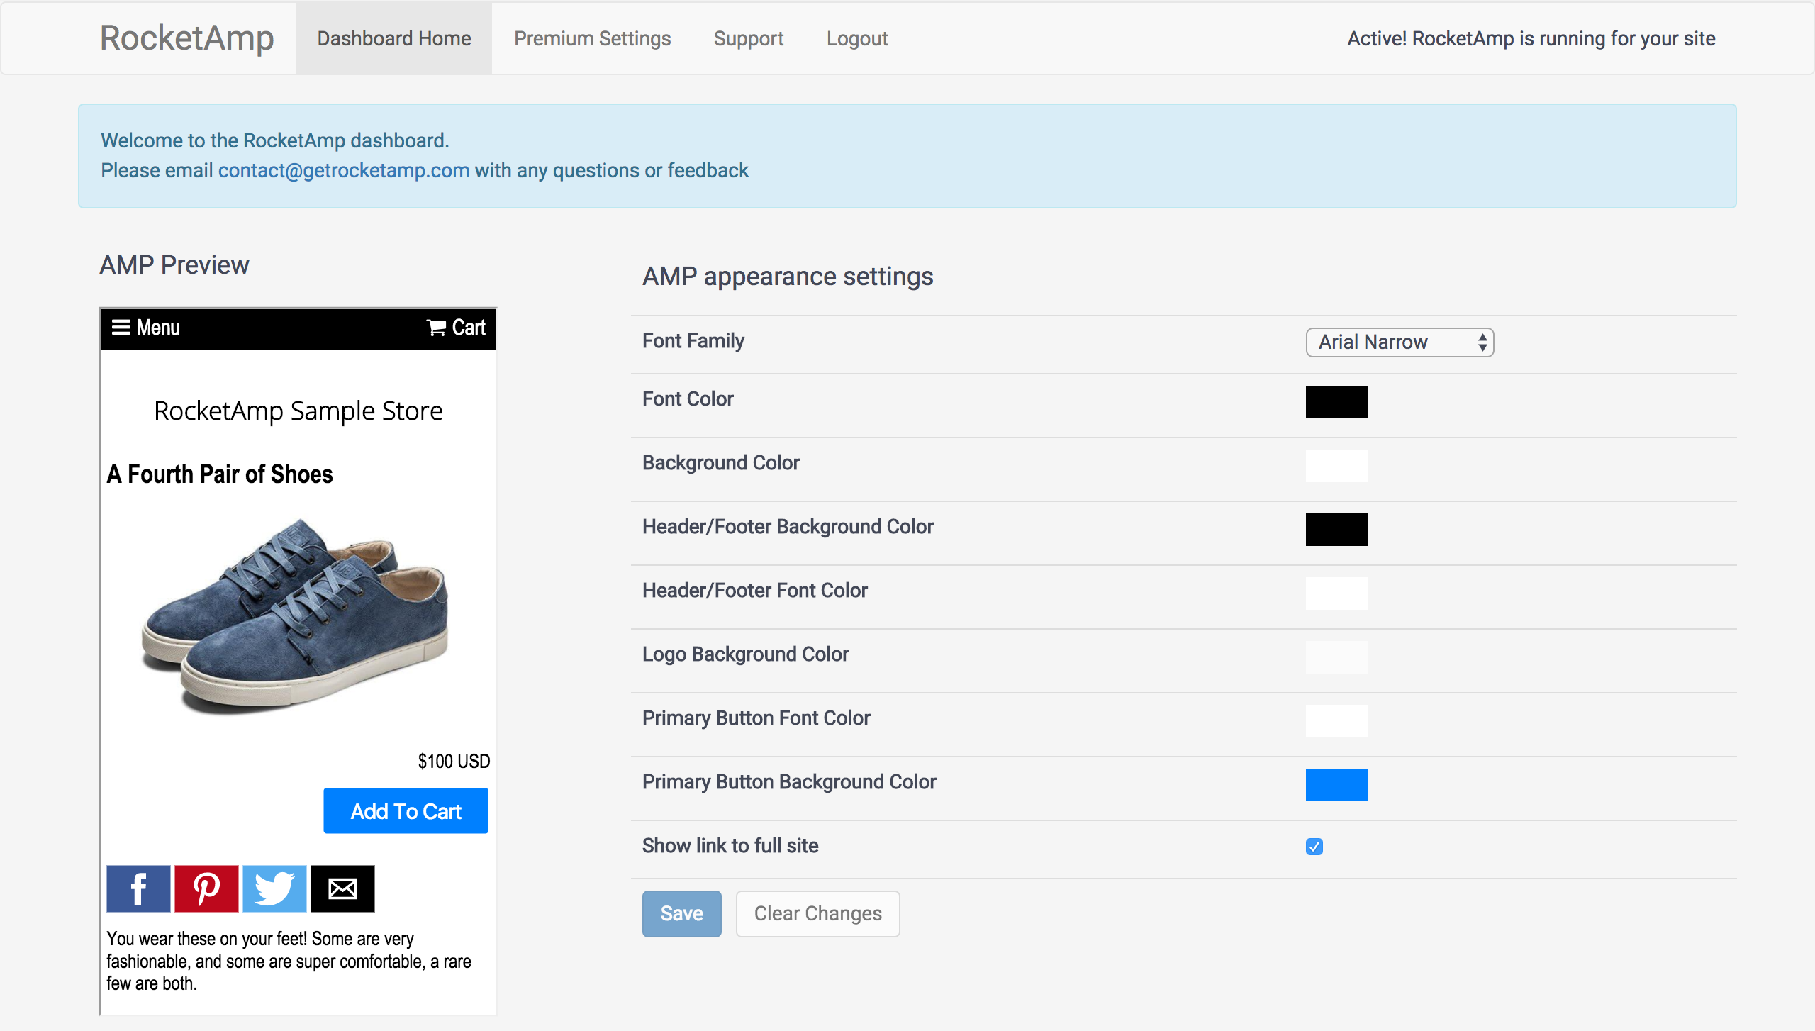The width and height of the screenshot is (1815, 1031).
Task: Click the Welcome to the RocketAmp dashboard text
Action: (x=274, y=140)
